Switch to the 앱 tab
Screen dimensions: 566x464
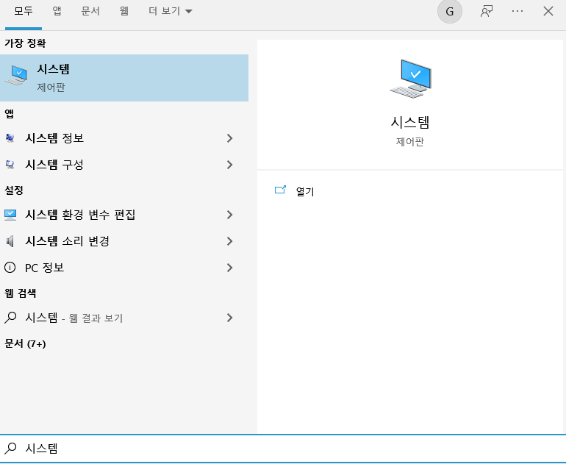(57, 11)
